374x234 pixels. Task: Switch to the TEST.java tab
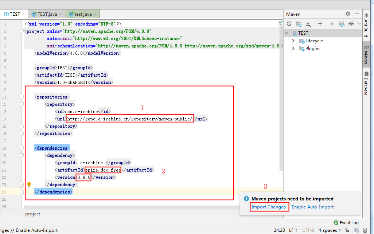coord(47,14)
